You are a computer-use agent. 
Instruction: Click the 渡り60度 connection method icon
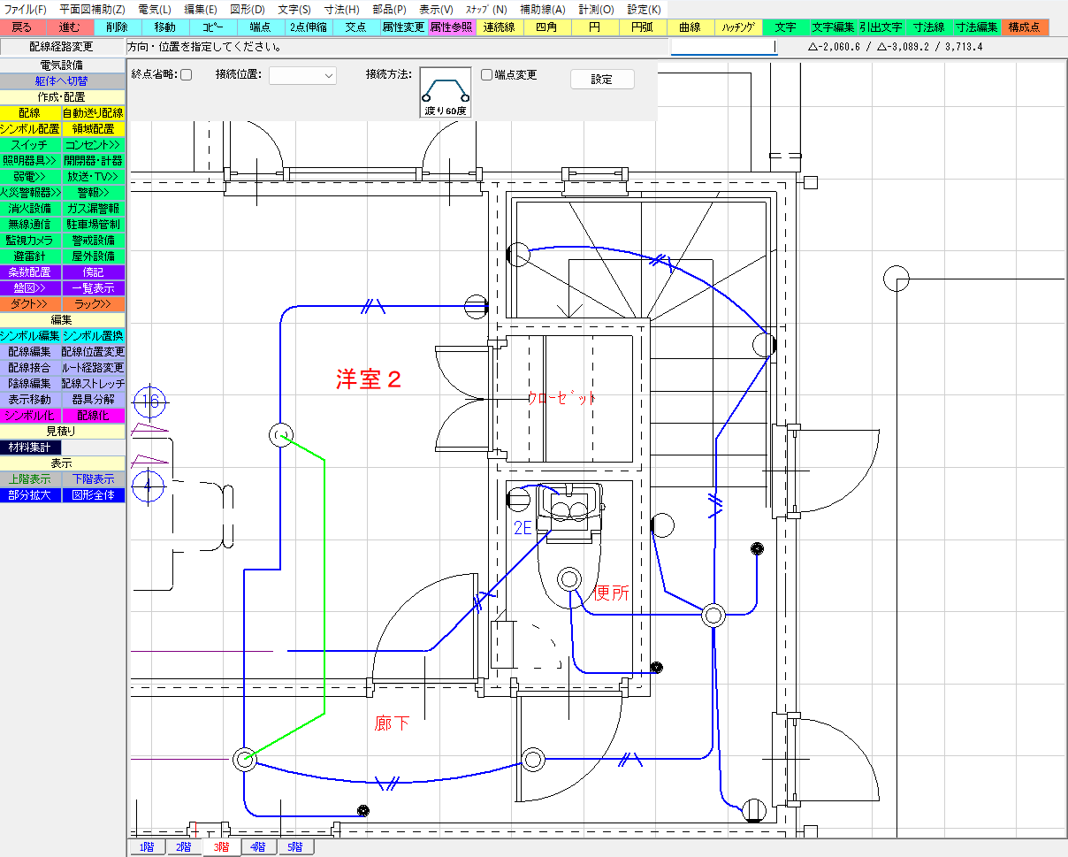(x=446, y=92)
